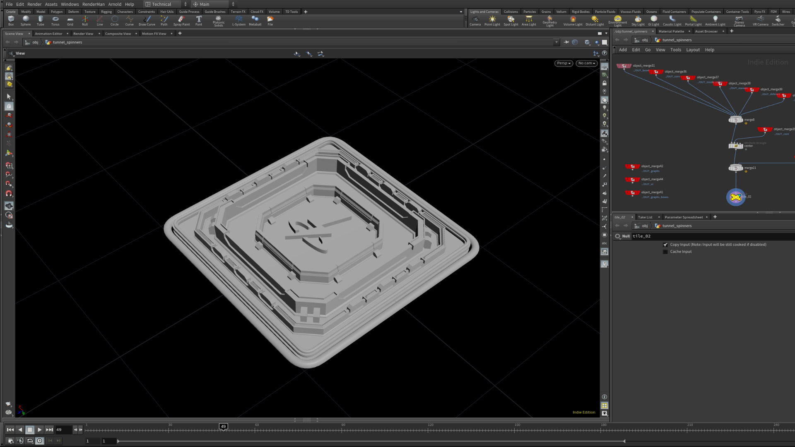Click tunnel_spinners in network path
The width and height of the screenshot is (795, 447).
tap(677, 40)
